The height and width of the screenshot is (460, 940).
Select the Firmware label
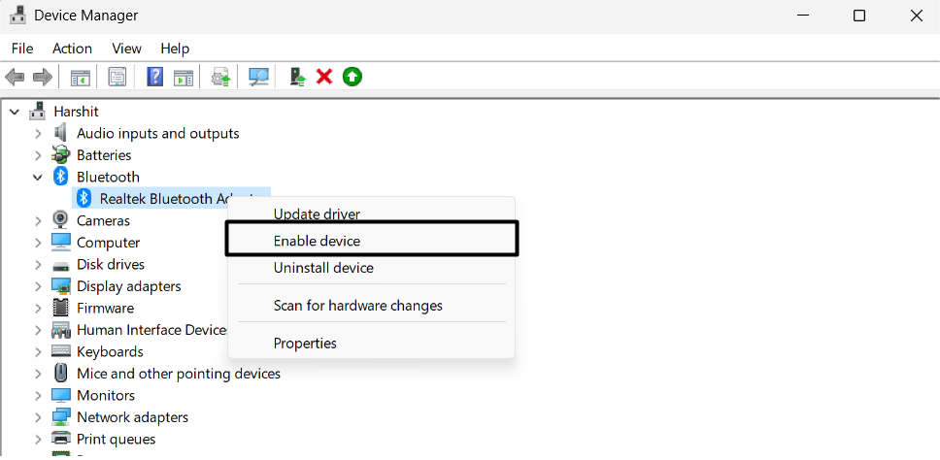[x=106, y=308]
